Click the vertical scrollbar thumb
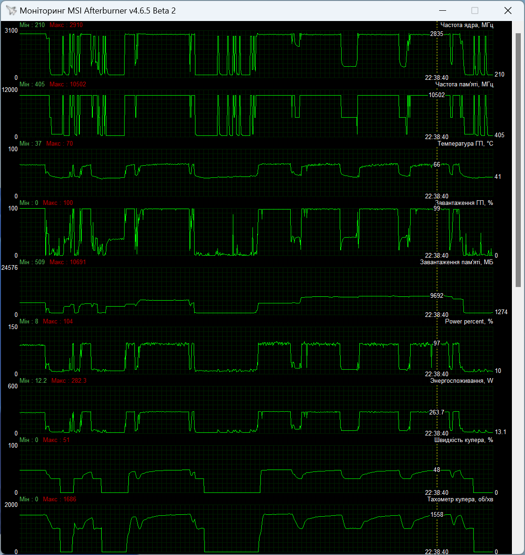 [x=518, y=160]
